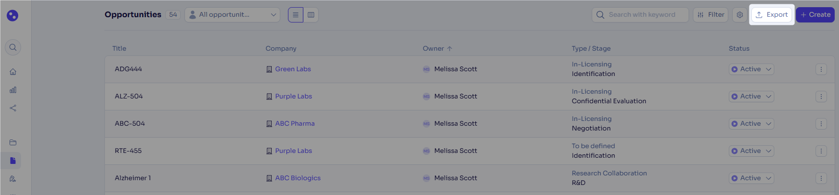
Task: Click the settings gear beside Filter
Action: [740, 15]
